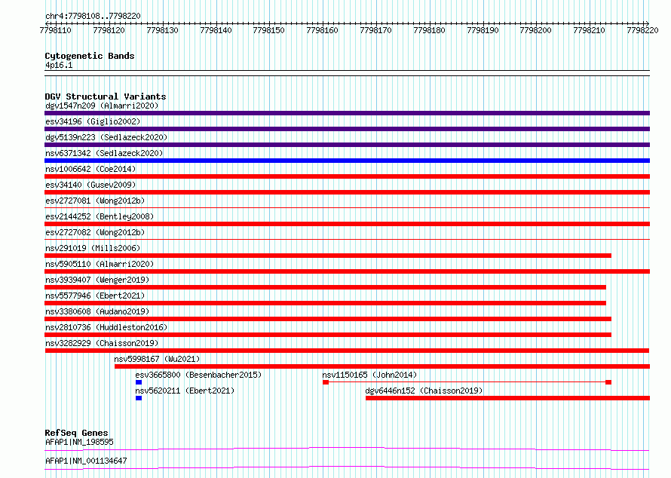This screenshot has height=478, width=671.
Task: Click the AFAP1|NM_001134647 gene label
Action: click(86, 461)
